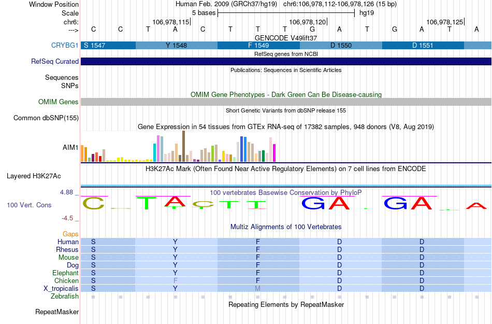Image resolution: width=492 pixels, height=324 pixels.
Task: Click the SNPs track label
Action: point(70,86)
